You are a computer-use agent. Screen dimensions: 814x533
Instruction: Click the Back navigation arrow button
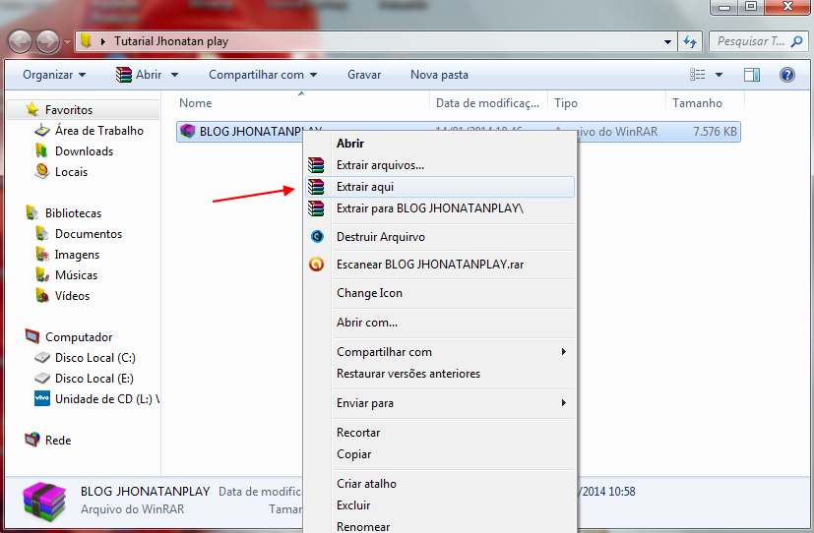point(21,41)
